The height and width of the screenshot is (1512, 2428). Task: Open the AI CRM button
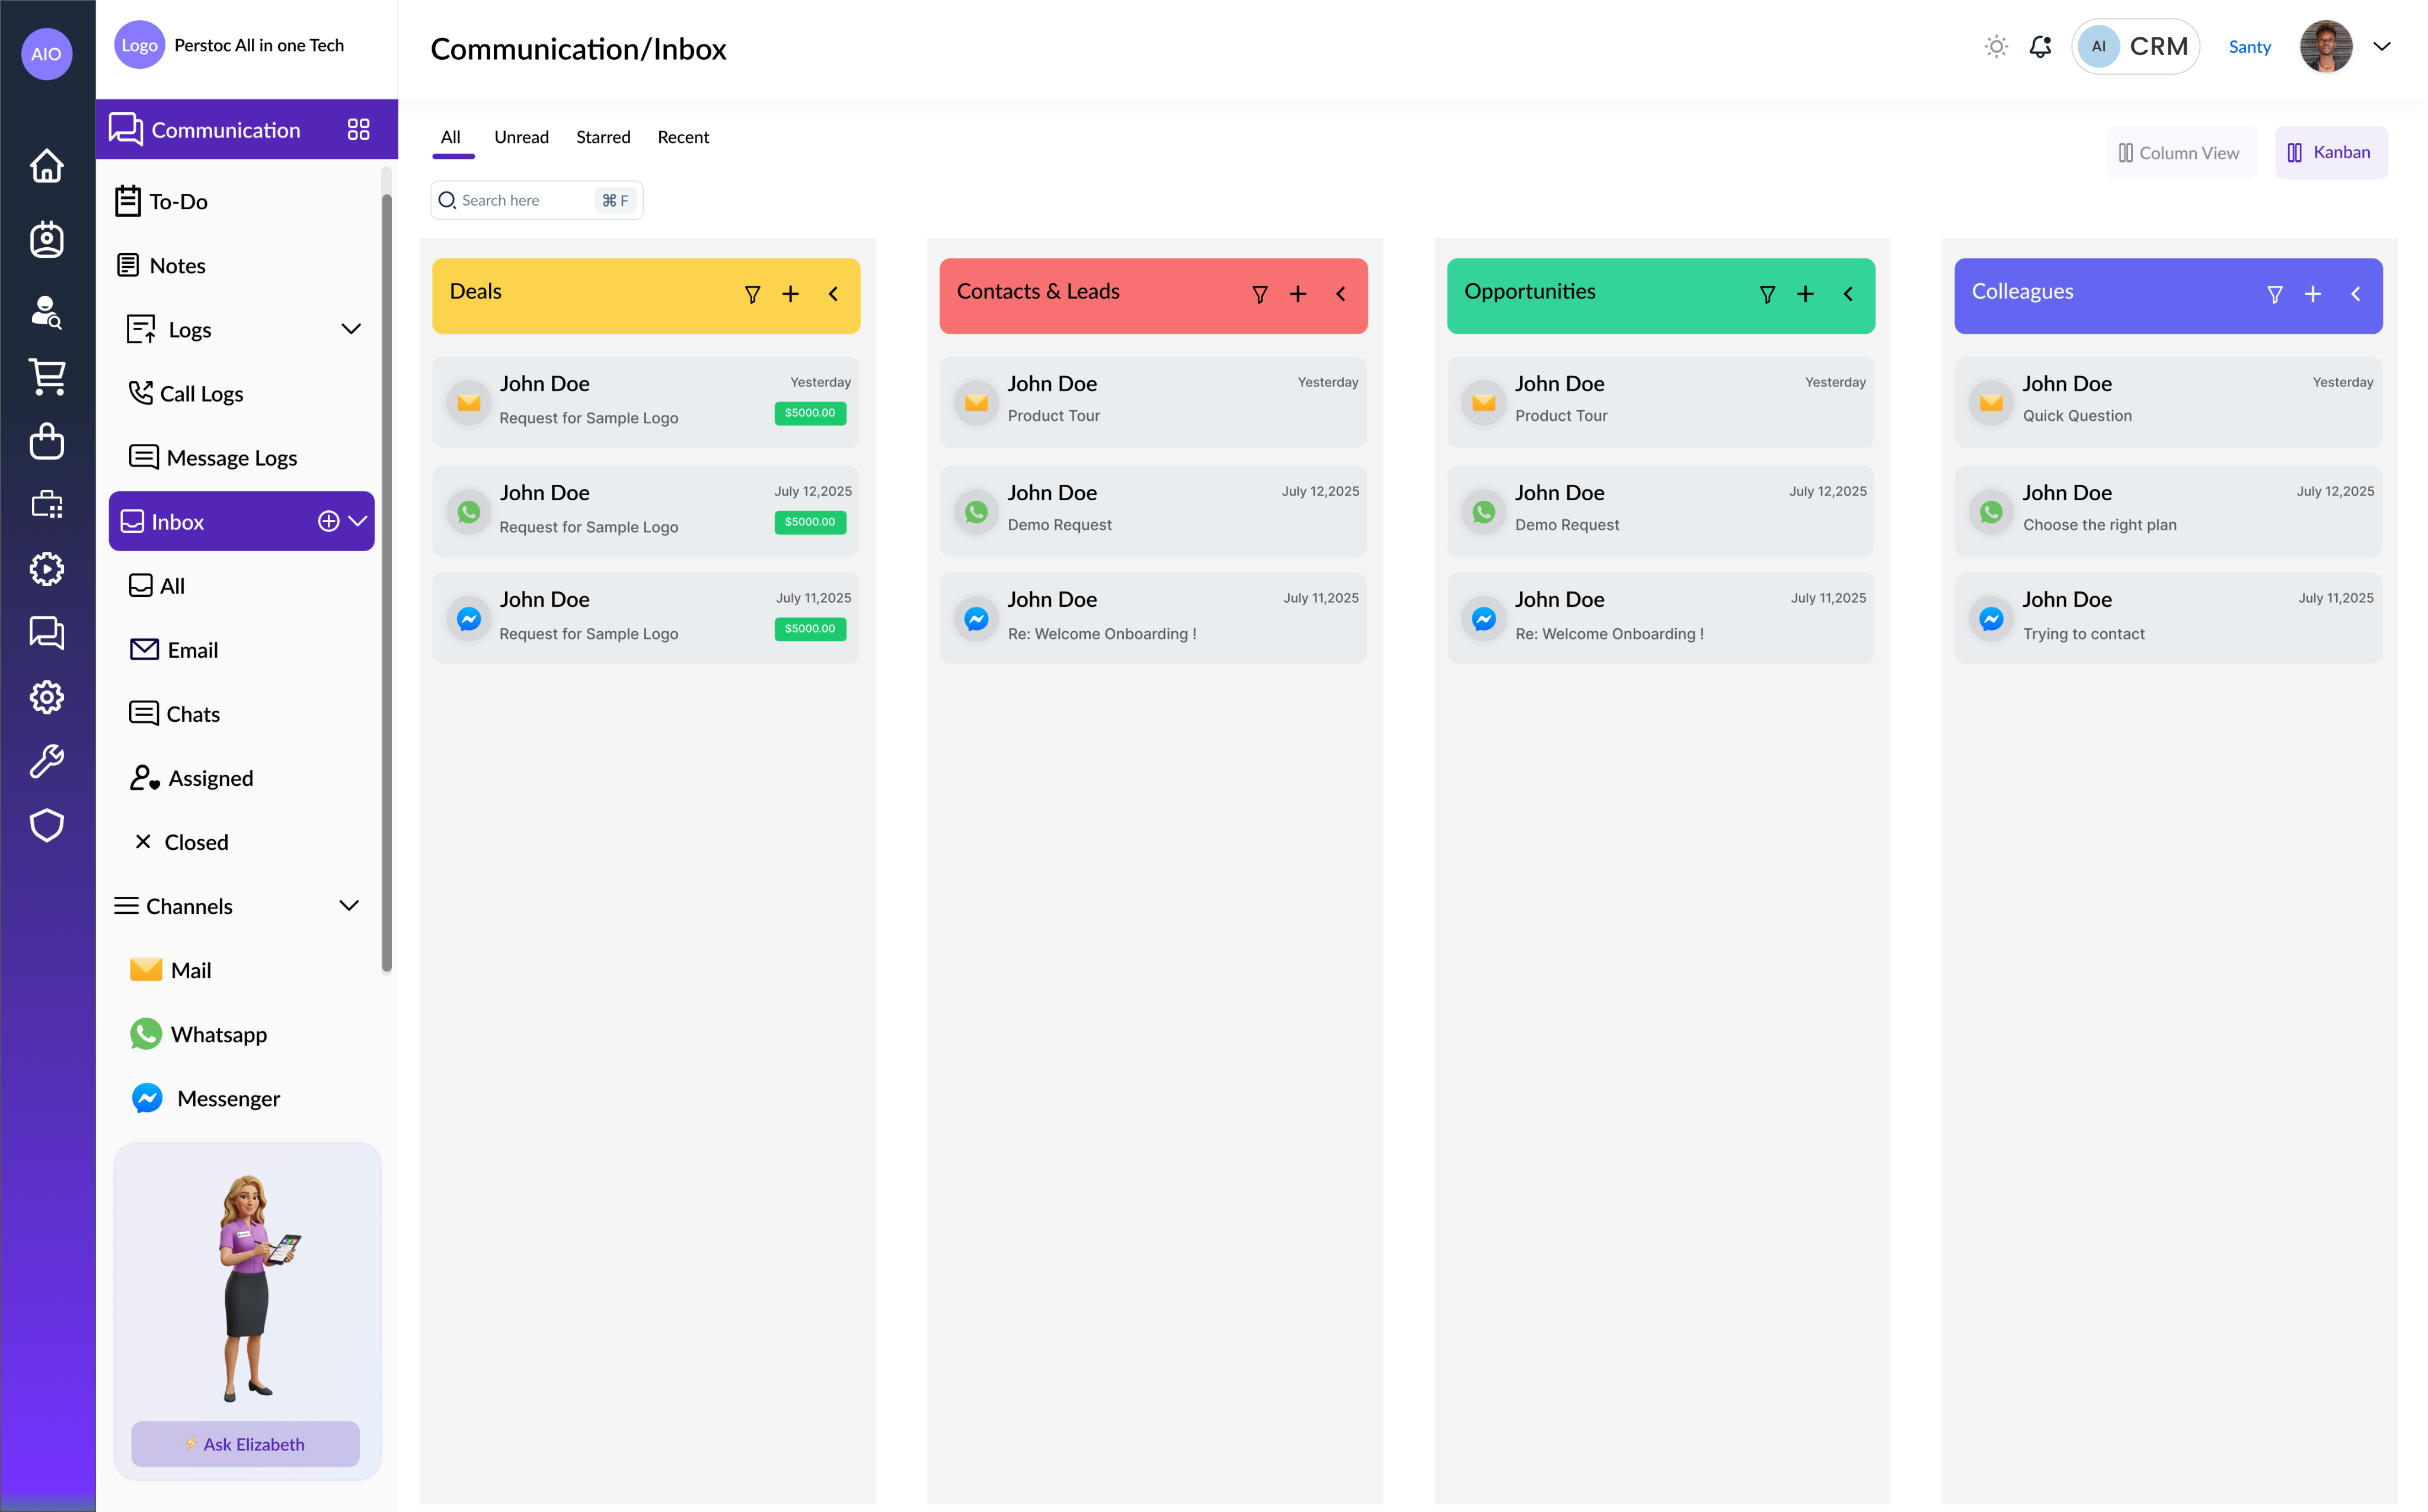click(x=2136, y=47)
